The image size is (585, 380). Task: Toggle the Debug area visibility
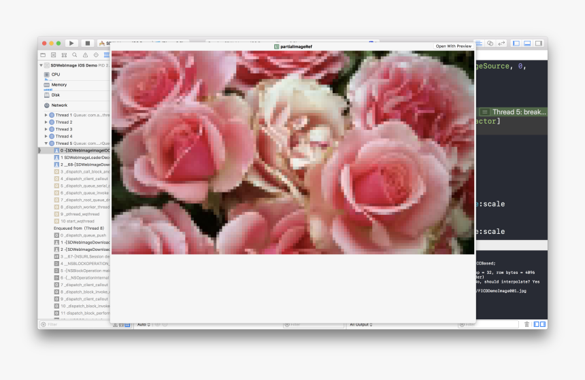pos(527,44)
